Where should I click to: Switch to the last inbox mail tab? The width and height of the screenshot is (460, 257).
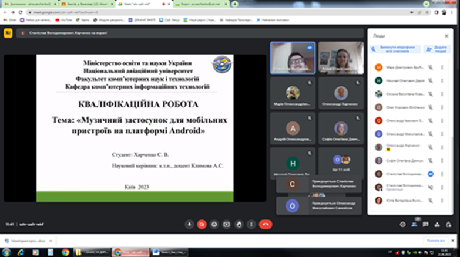(x=202, y=4)
